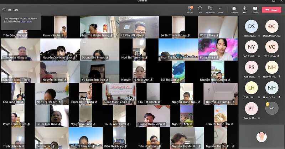Click the VC participant avatar

(x=272, y=47)
